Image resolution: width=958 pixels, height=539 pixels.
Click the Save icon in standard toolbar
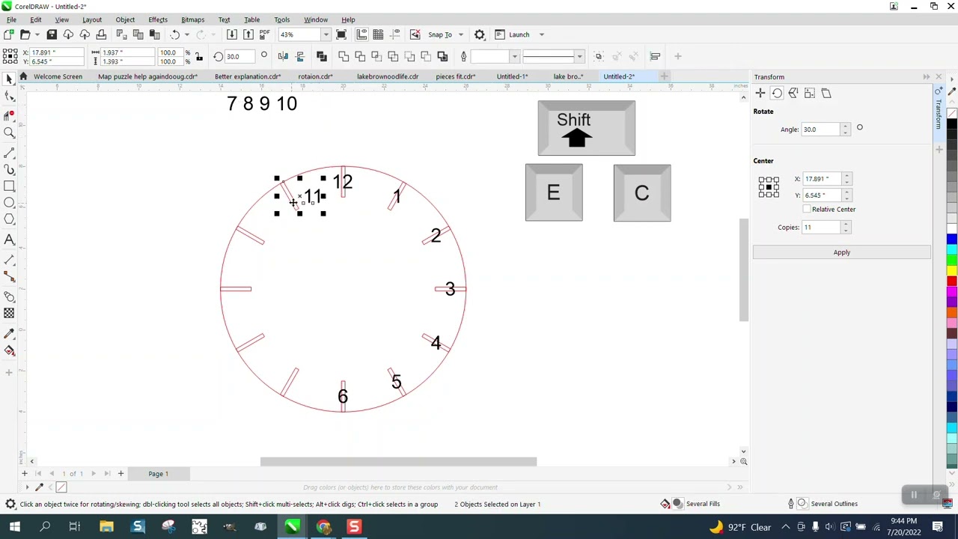click(x=52, y=34)
